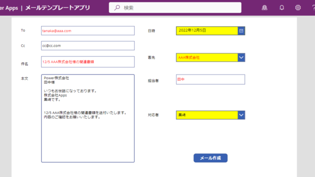Open the notifications bell
Viewport: 315px width, 177px height.
[282, 8]
